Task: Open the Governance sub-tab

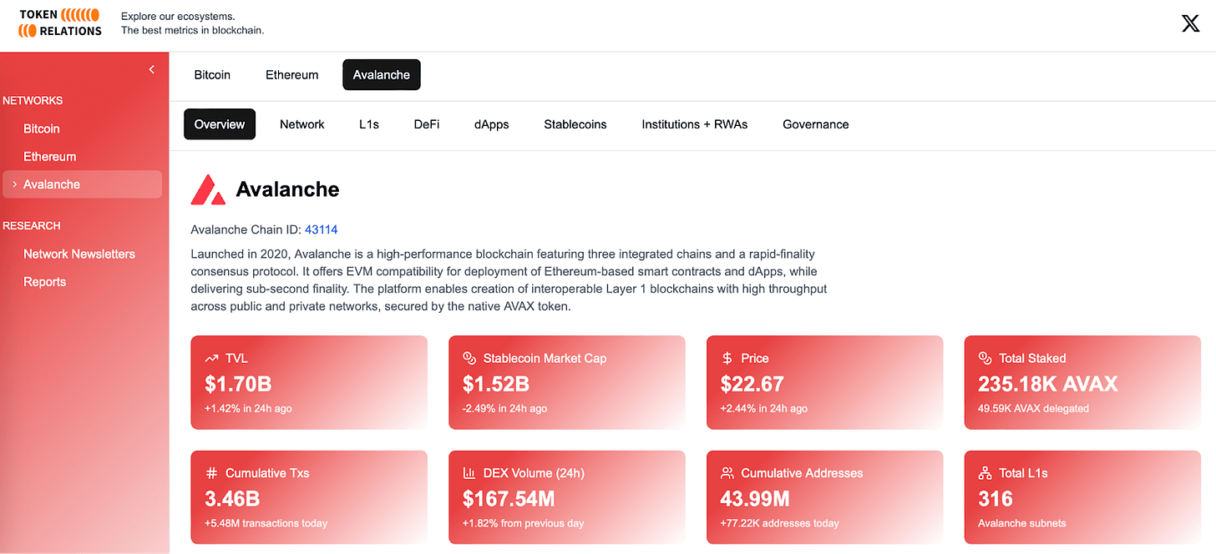Action: 816,124
